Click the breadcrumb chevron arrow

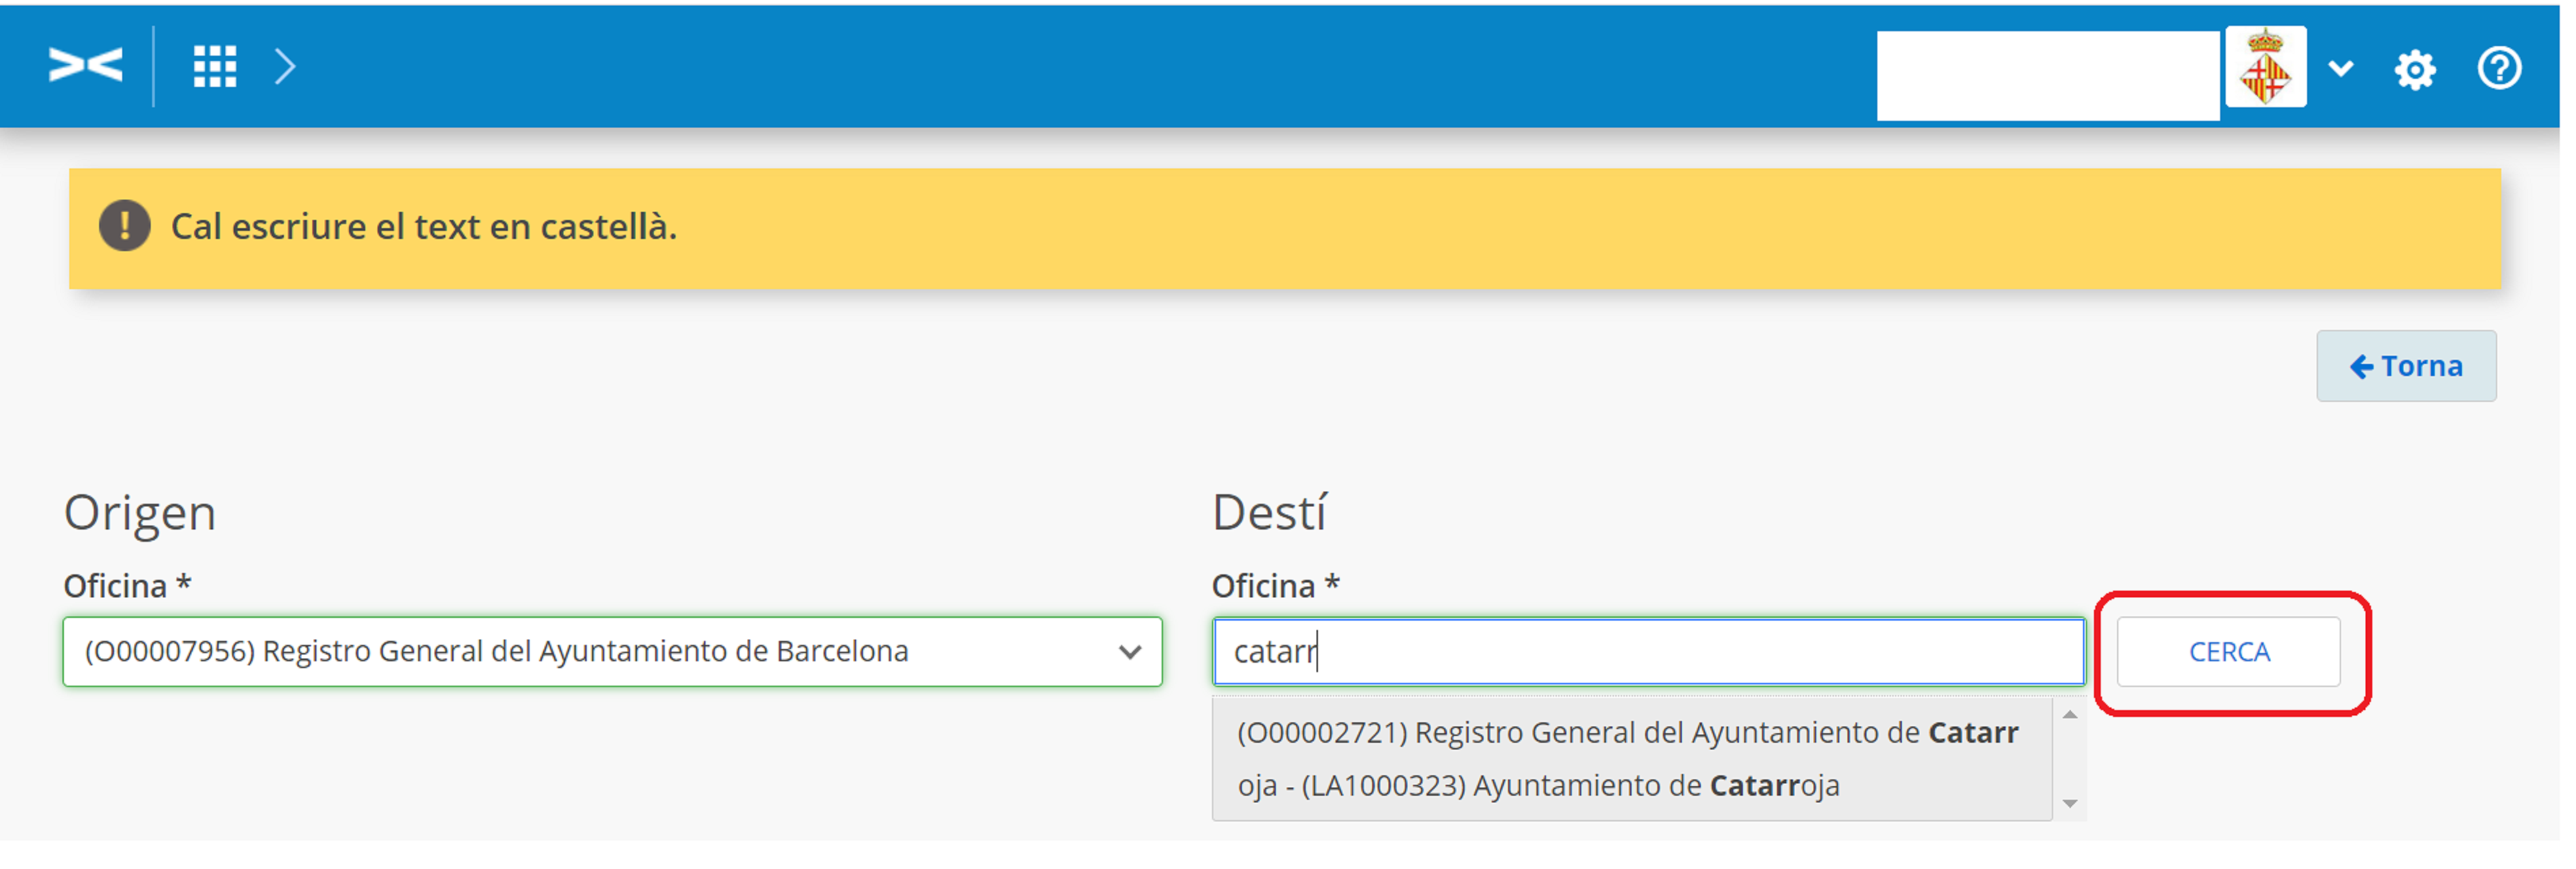285,67
